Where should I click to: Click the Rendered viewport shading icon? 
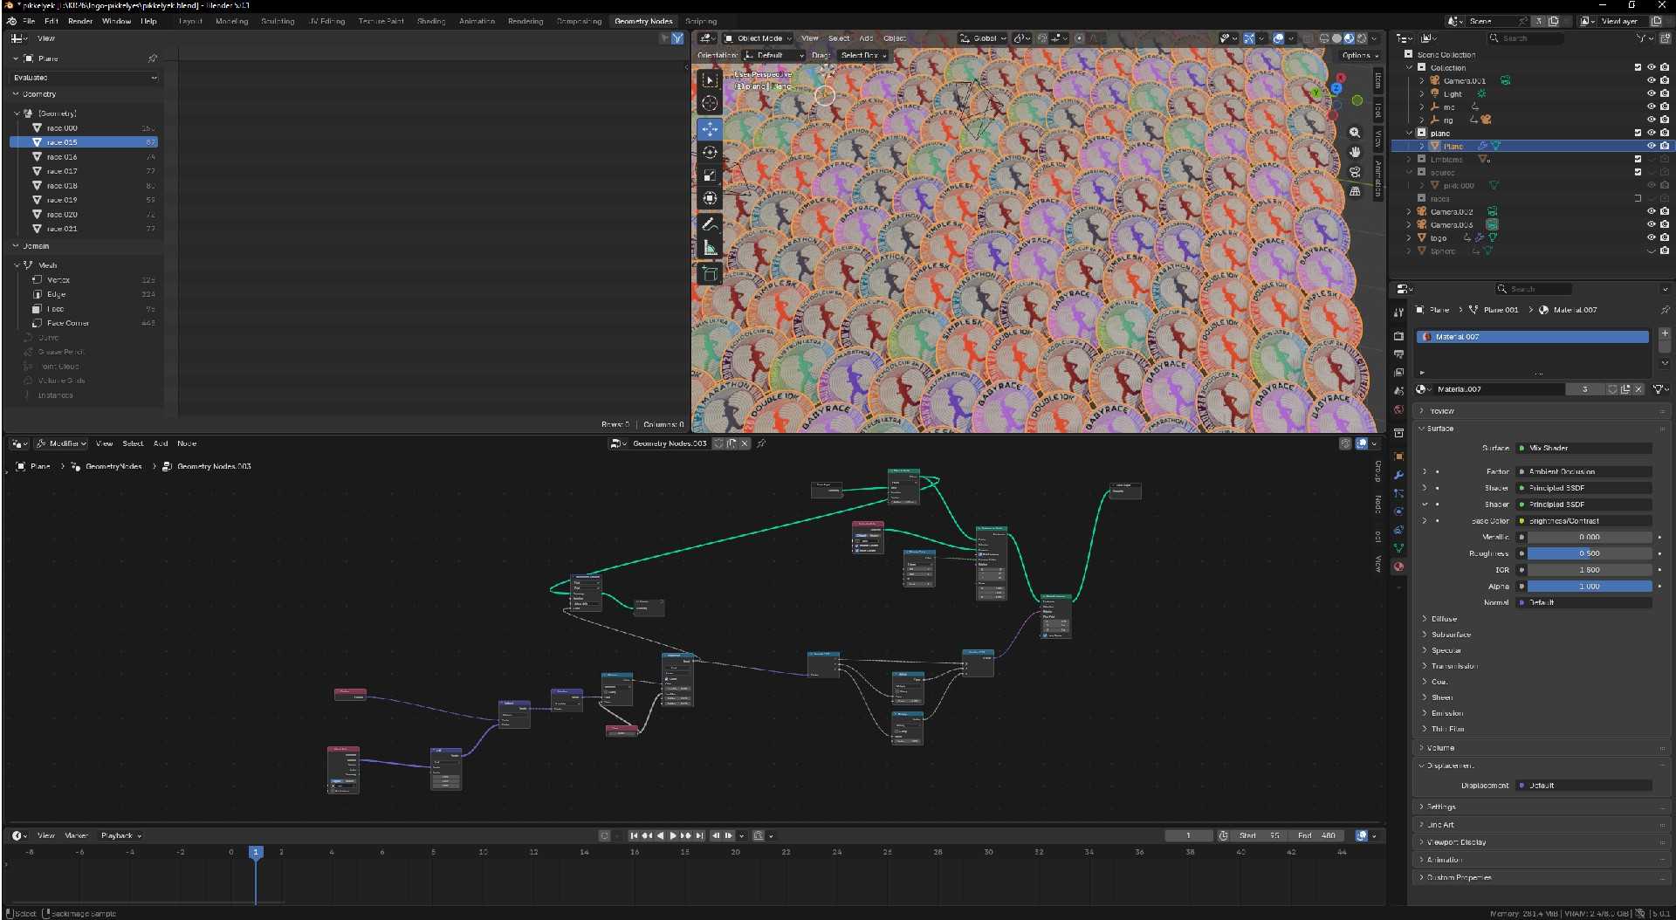(x=1362, y=38)
